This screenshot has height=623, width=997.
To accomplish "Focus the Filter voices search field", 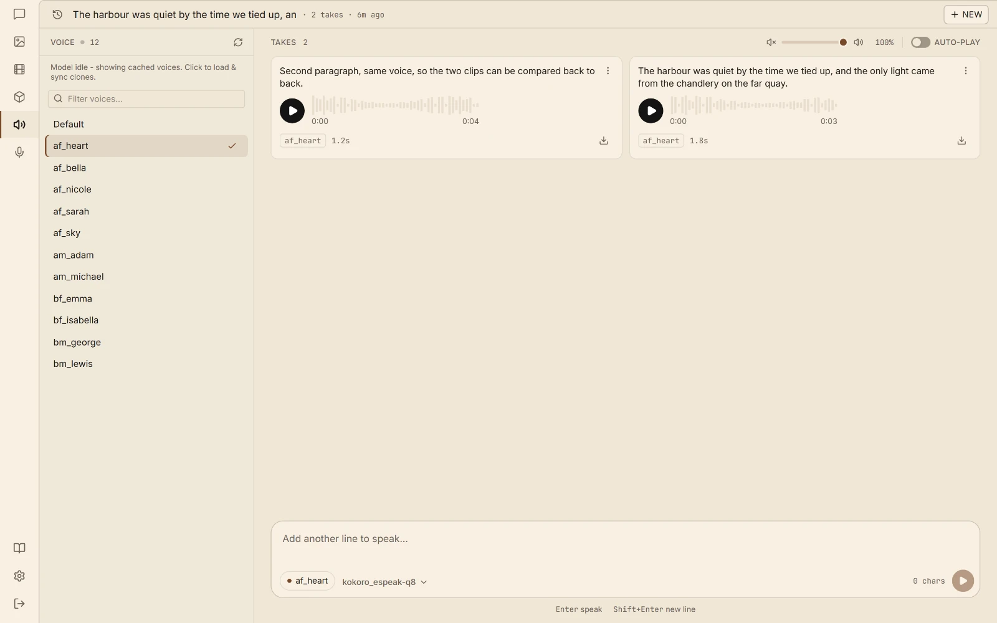I will (x=146, y=98).
